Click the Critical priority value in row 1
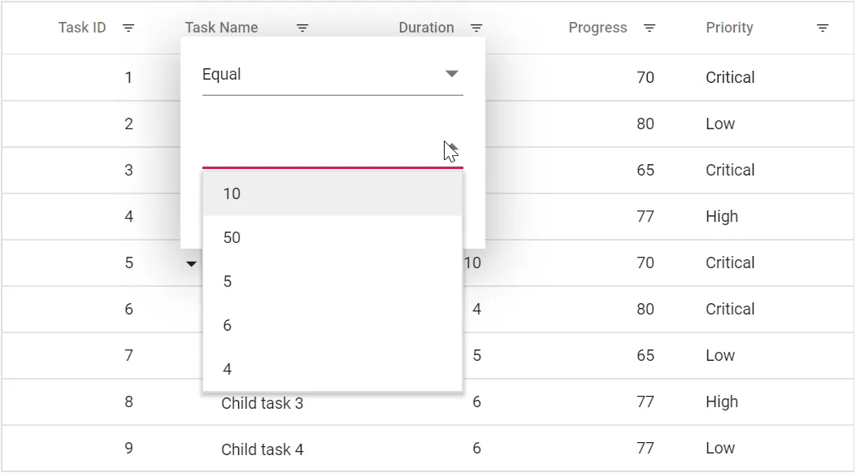Image resolution: width=856 pixels, height=473 pixels. [729, 77]
